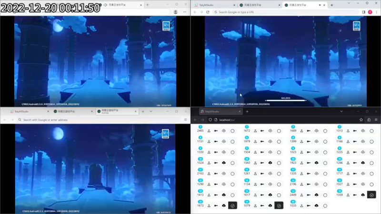Open tab list chevron in localhost browser window
381x214 pixels.
click(x=341, y=111)
